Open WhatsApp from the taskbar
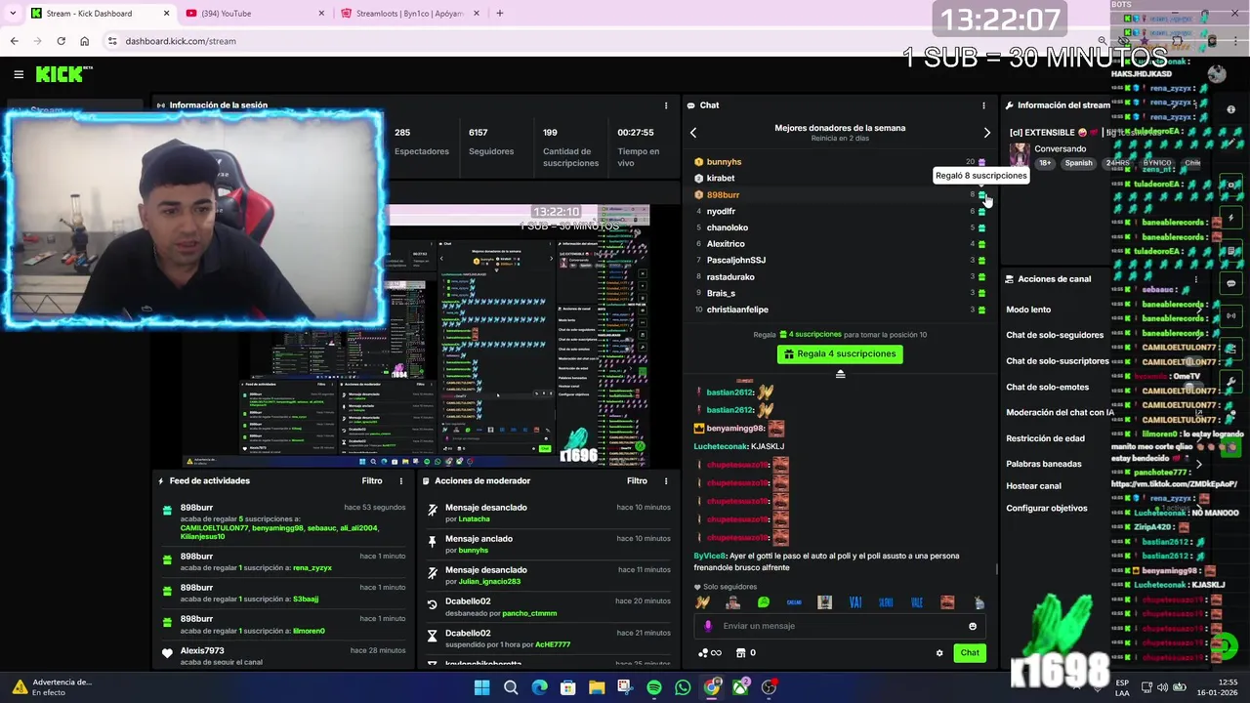The width and height of the screenshot is (1250, 703). [683, 687]
